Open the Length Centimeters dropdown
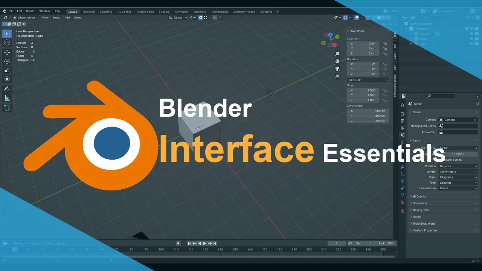This screenshot has height=271, width=482. (x=458, y=172)
